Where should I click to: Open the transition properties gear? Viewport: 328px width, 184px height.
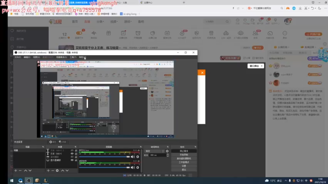(167, 151)
